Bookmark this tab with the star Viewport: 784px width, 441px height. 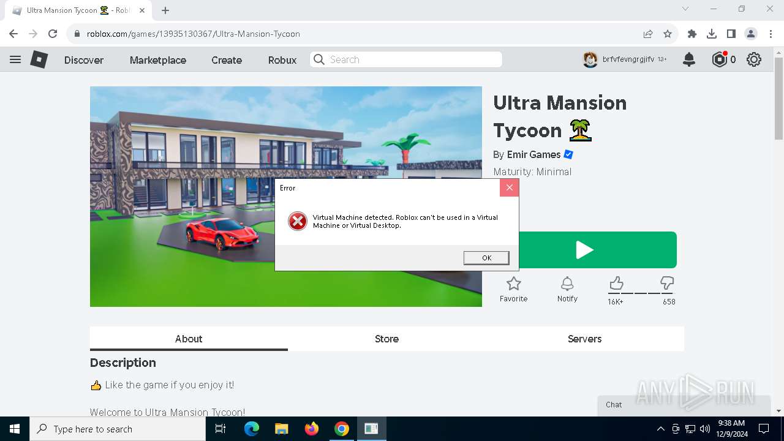[x=668, y=34]
